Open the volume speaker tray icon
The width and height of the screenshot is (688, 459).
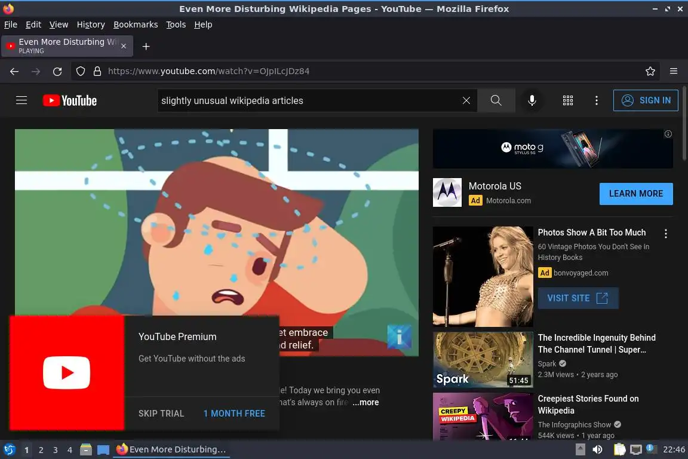click(597, 449)
